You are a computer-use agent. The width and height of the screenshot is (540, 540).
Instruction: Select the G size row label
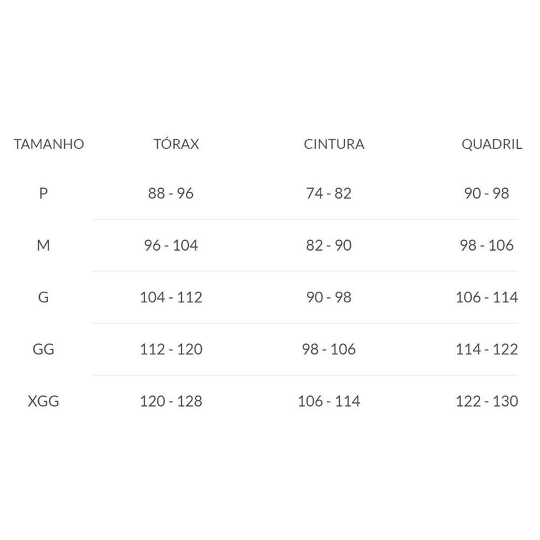[x=43, y=297]
